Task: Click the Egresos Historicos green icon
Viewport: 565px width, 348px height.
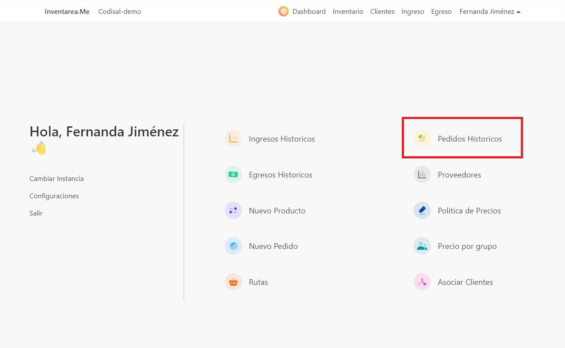Action: click(x=233, y=174)
